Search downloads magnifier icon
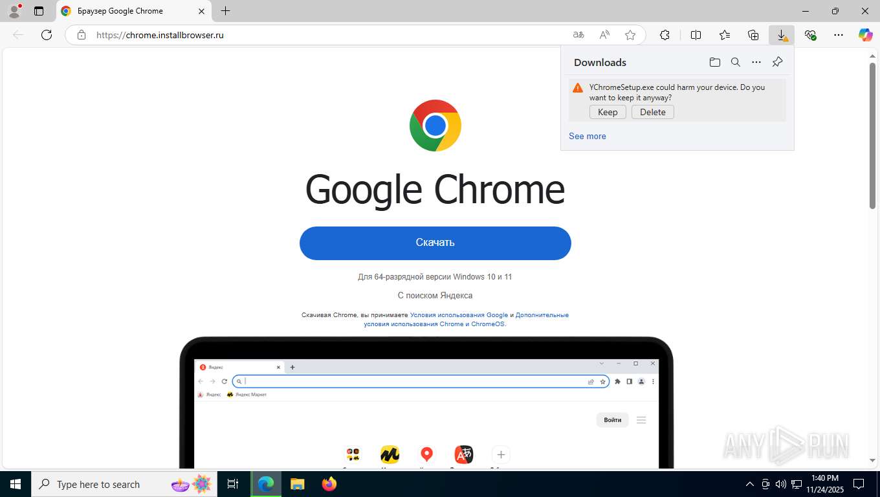The height and width of the screenshot is (497, 880). click(736, 62)
